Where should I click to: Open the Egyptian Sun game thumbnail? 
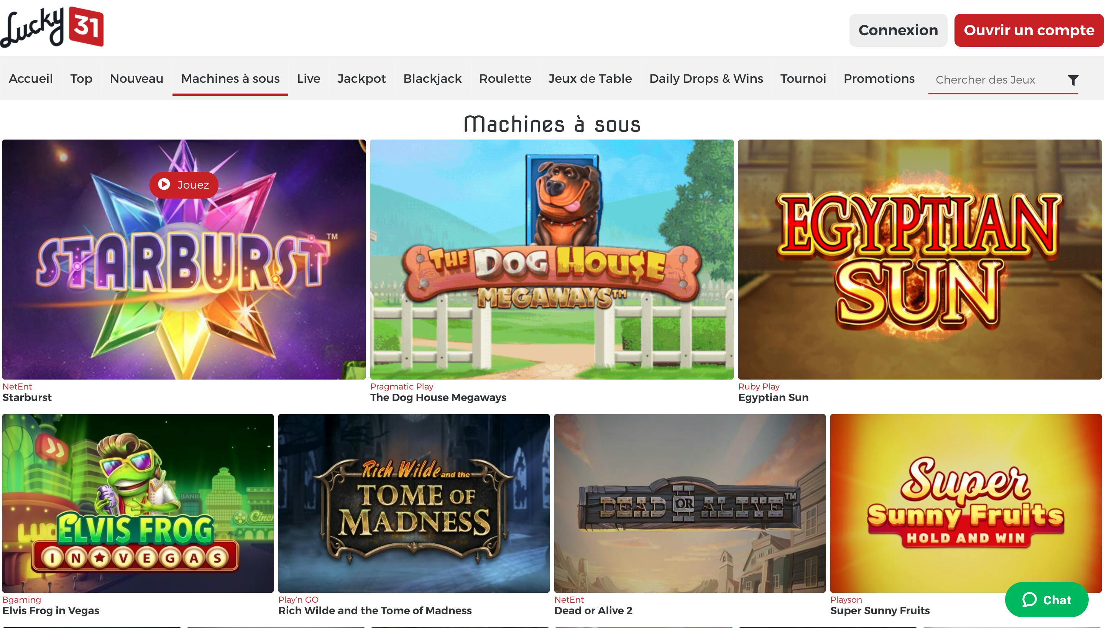[x=920, y=259]
